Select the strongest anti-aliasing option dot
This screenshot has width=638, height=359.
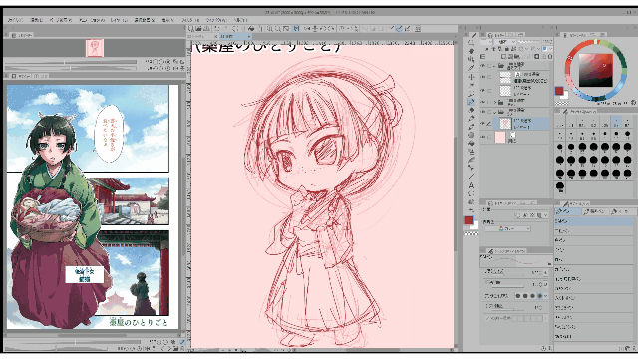click(x=540, y=296)
